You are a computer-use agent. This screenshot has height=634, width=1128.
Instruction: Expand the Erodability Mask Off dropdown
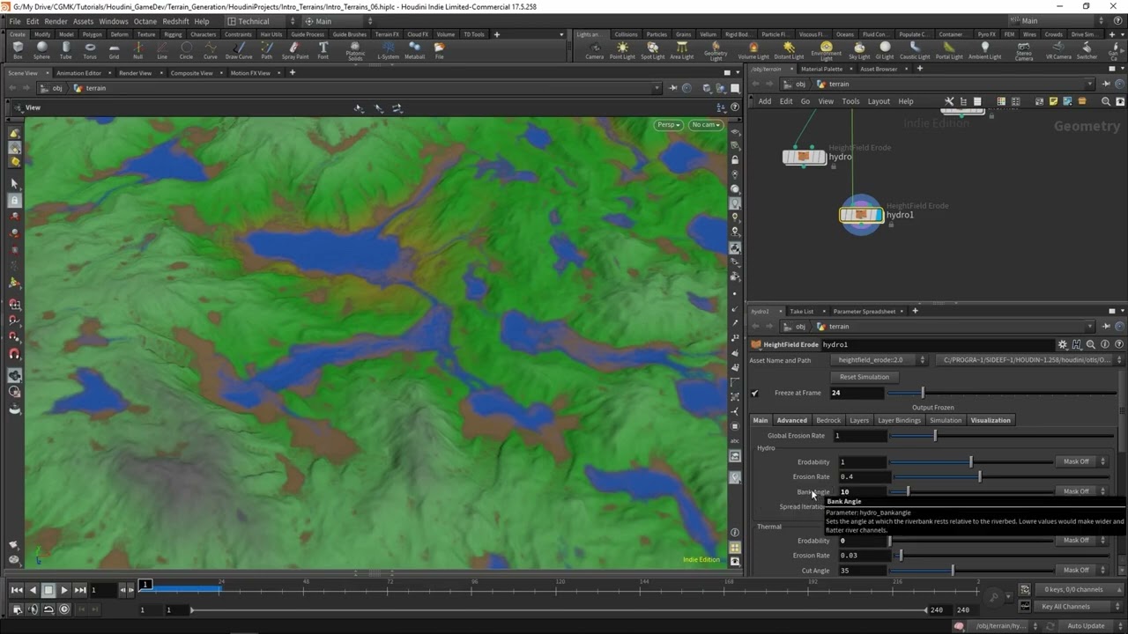[1080, 461]
